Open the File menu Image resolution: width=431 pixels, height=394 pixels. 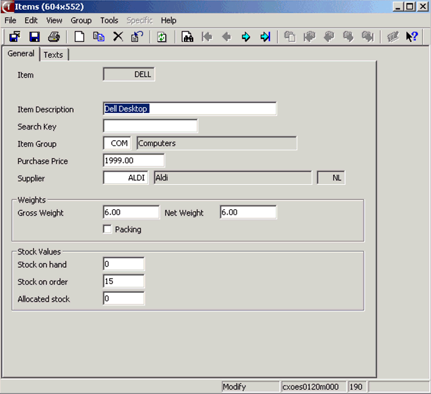point(11,20)
